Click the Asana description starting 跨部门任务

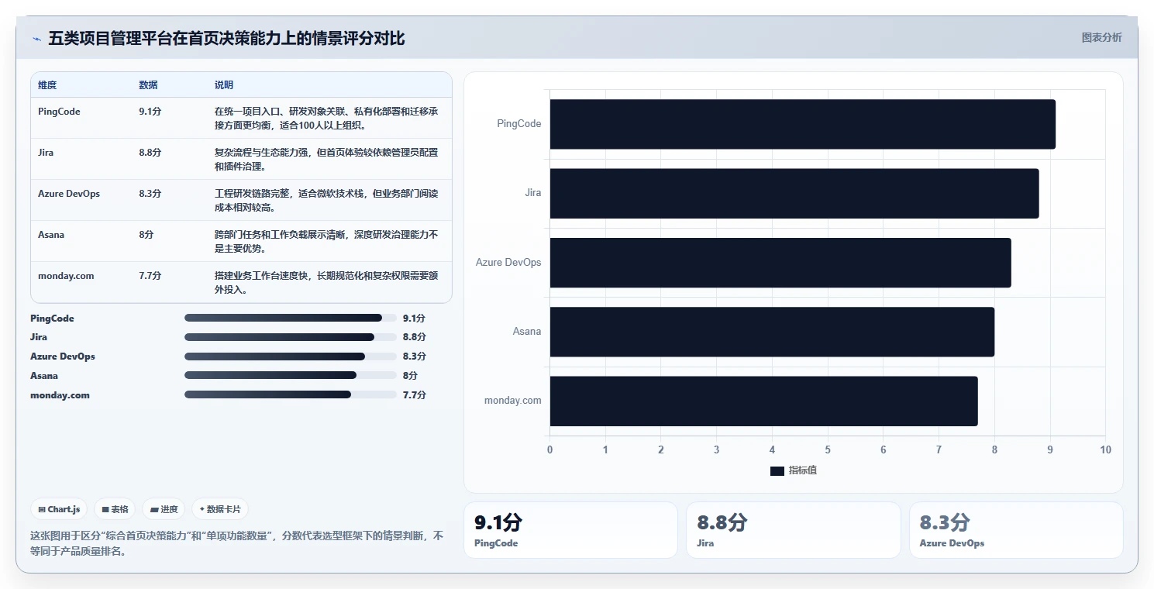pyautogui.click(x=326, y=242)
